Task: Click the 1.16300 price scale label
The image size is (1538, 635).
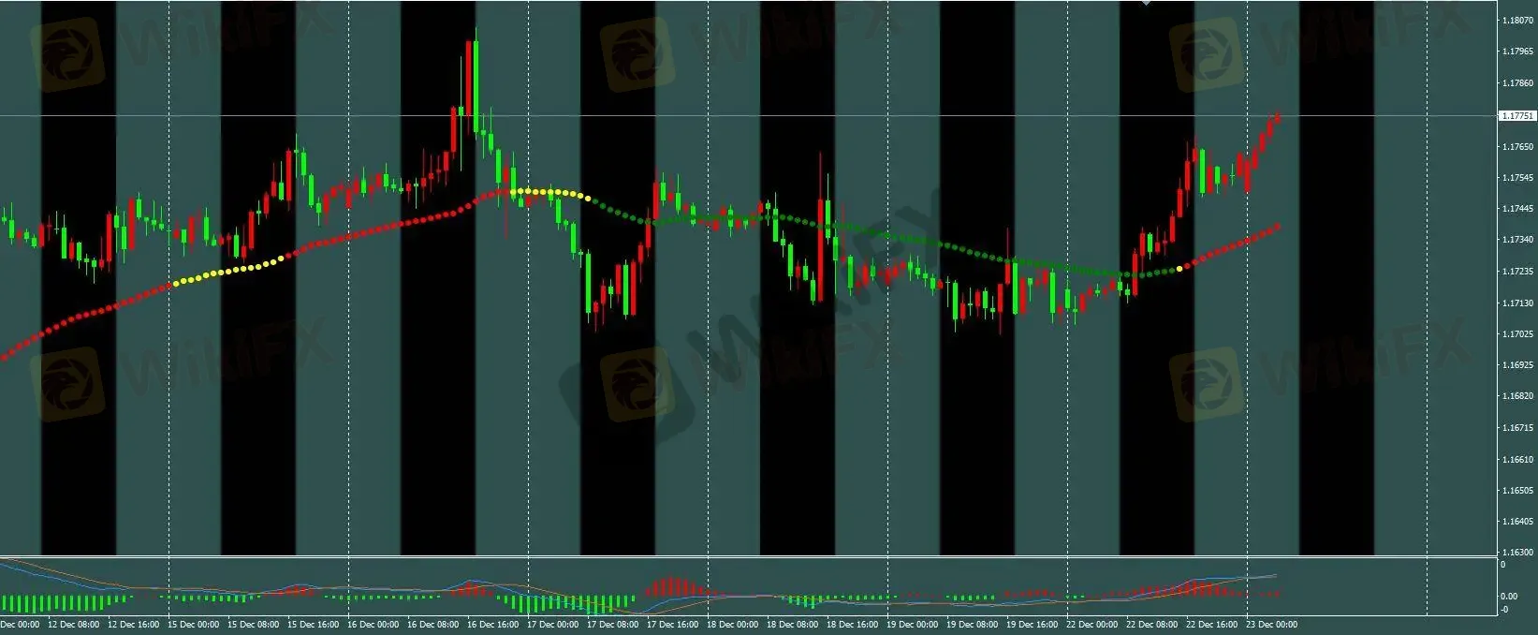Action: 1516,553
